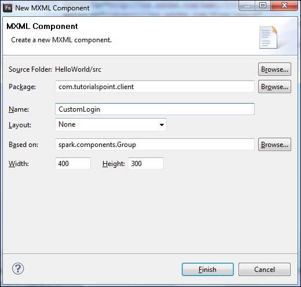301x287 pixels.
Task: Browse for the Package
Action: point(274,87)
